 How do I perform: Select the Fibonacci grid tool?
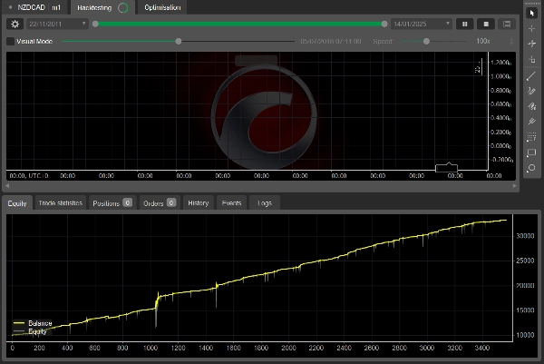pyautogui.click(x=531, y=137)
